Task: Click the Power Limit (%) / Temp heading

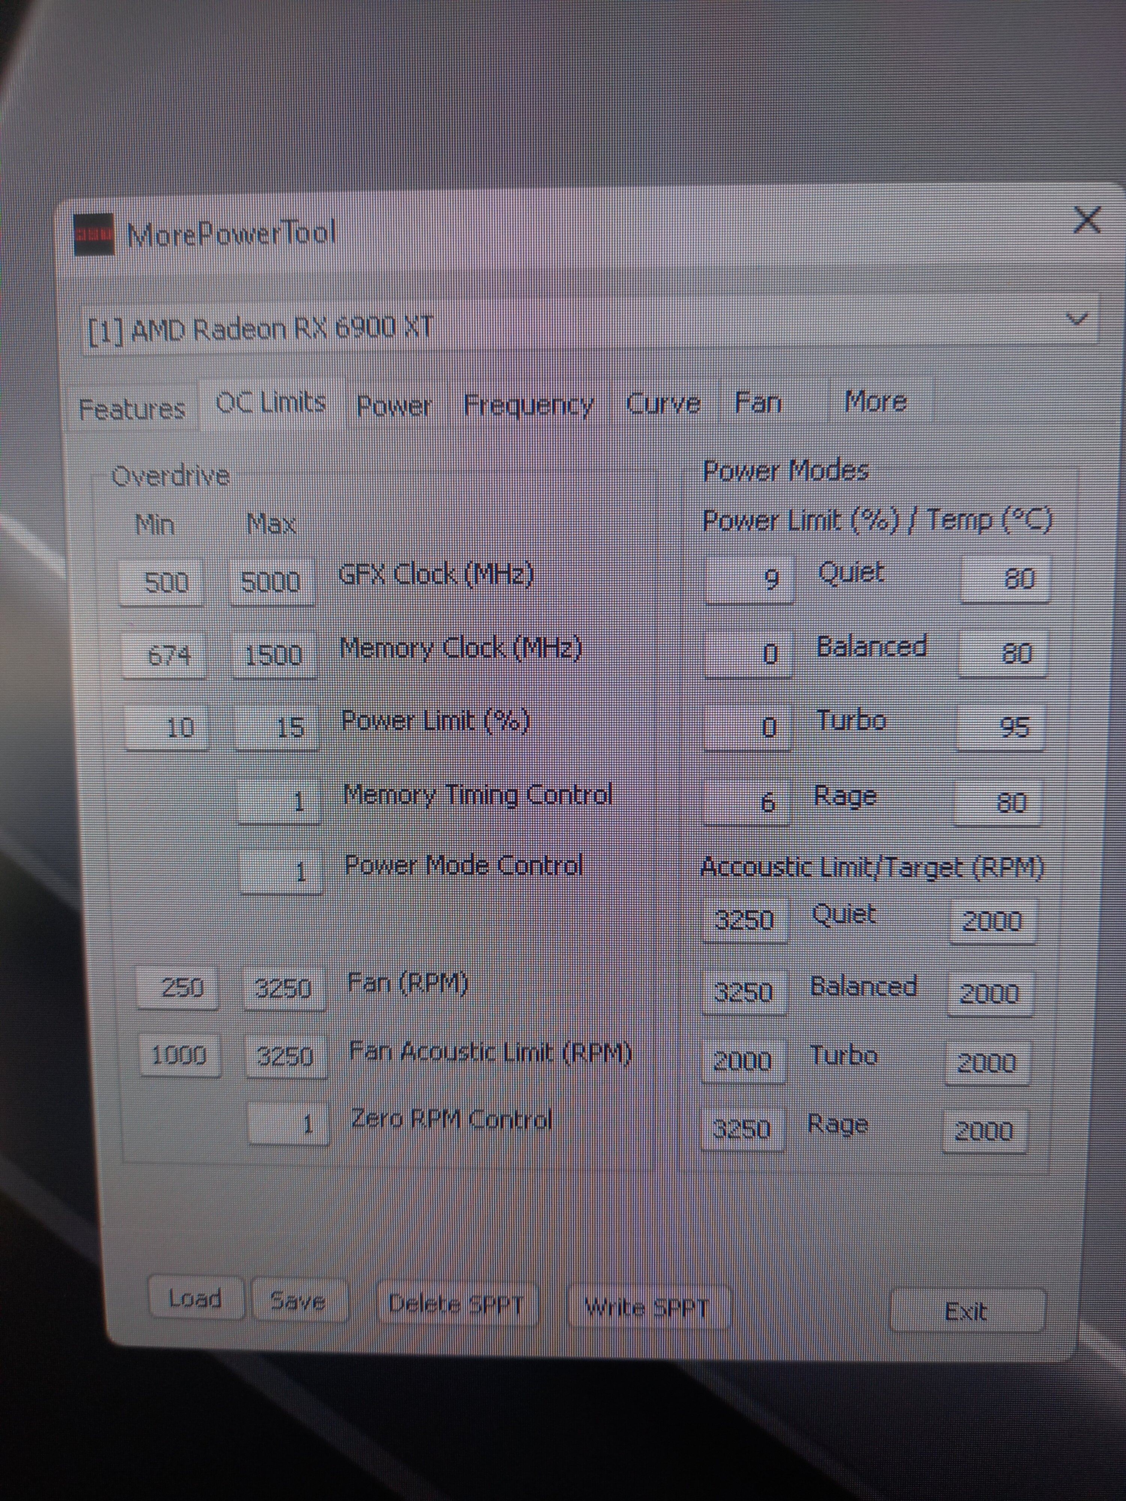Action: click(x=877, y=520)
